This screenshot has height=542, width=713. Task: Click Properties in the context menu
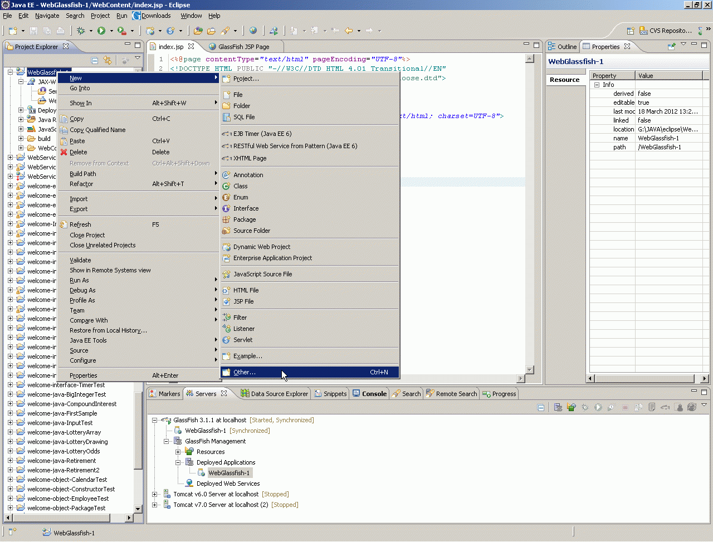click(138, 375)
